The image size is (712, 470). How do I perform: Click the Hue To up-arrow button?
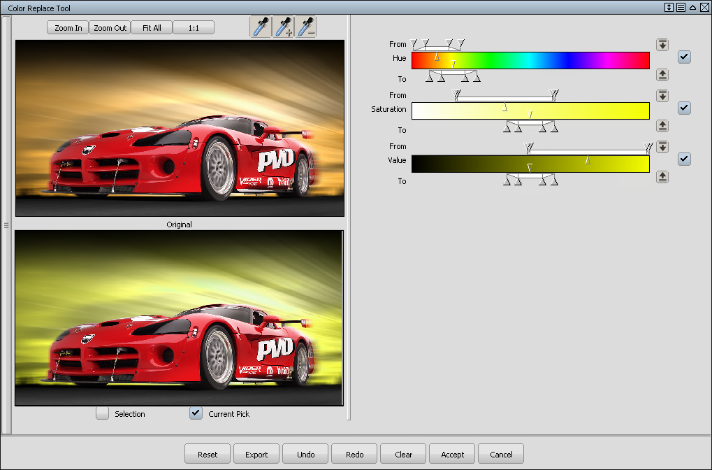(662, 75)
